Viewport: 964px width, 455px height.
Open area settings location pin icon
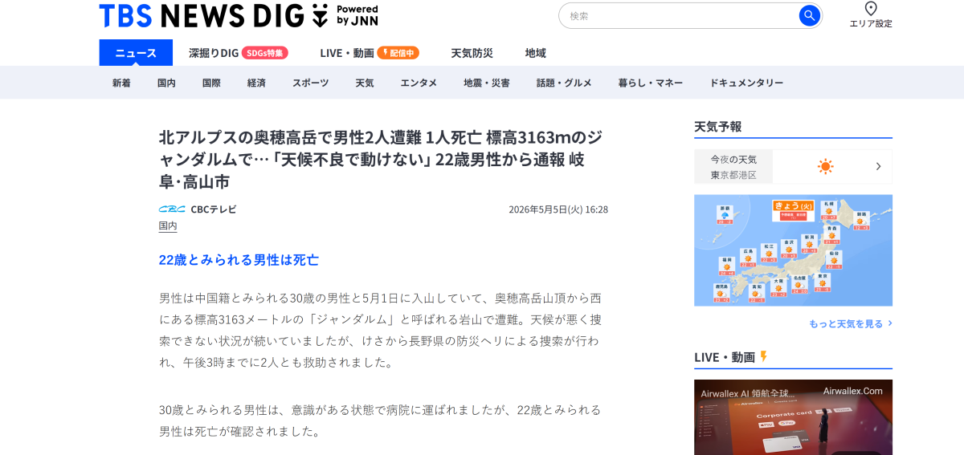[x=871, y=9]
